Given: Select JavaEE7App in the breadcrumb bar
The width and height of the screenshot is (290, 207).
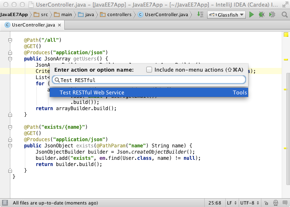Looking at the screenshot, I should pos(14,14).
